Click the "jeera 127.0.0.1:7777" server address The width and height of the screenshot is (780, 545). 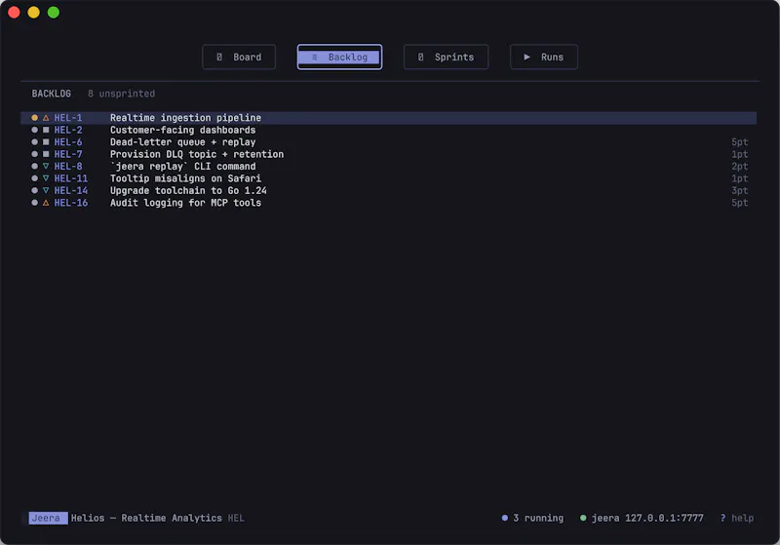(647, 518)
